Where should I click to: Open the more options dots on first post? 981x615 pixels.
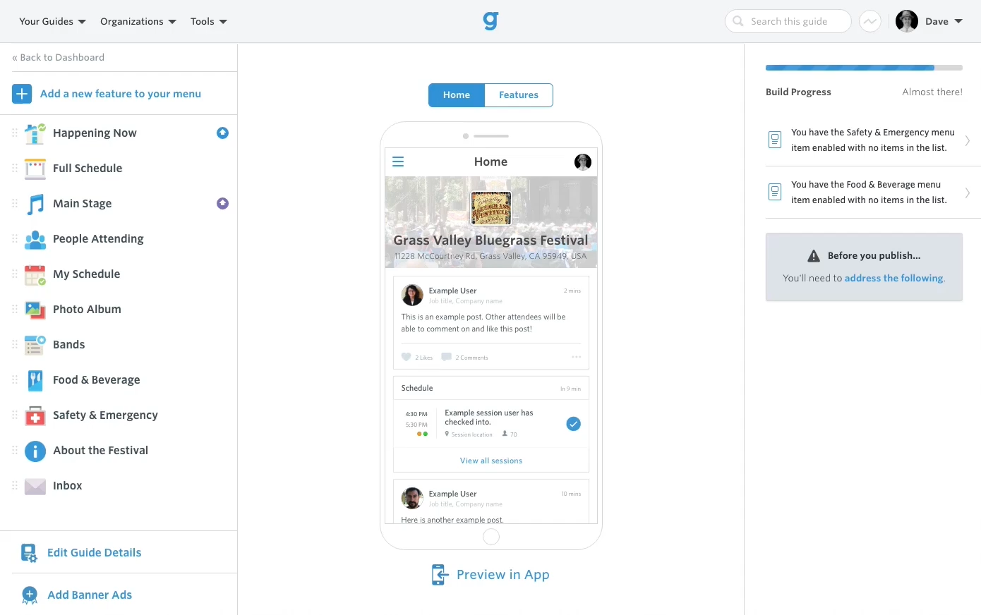tap(576, 357)
